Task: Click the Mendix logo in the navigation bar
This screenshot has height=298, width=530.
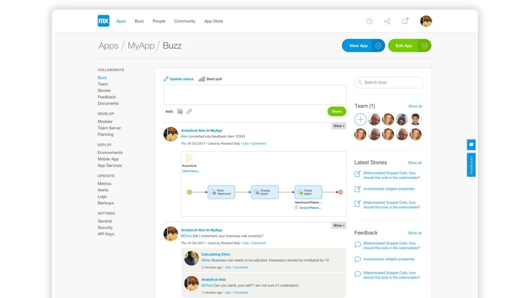Action: pos(103,21)
